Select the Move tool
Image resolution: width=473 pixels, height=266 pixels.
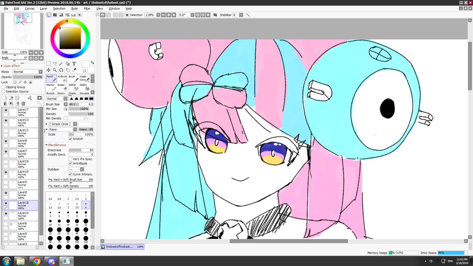point(48,70)
